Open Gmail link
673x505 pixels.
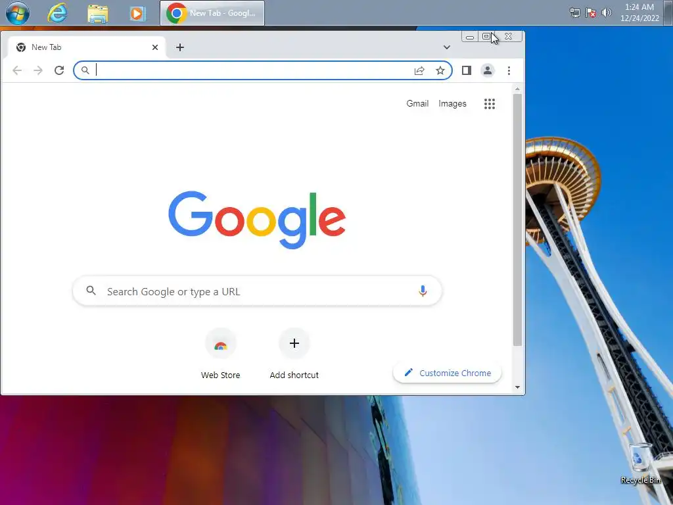click(417, 103)
